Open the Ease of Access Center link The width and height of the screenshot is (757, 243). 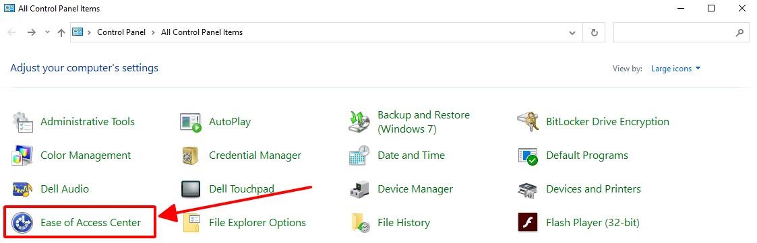click(x=91, y=223)
